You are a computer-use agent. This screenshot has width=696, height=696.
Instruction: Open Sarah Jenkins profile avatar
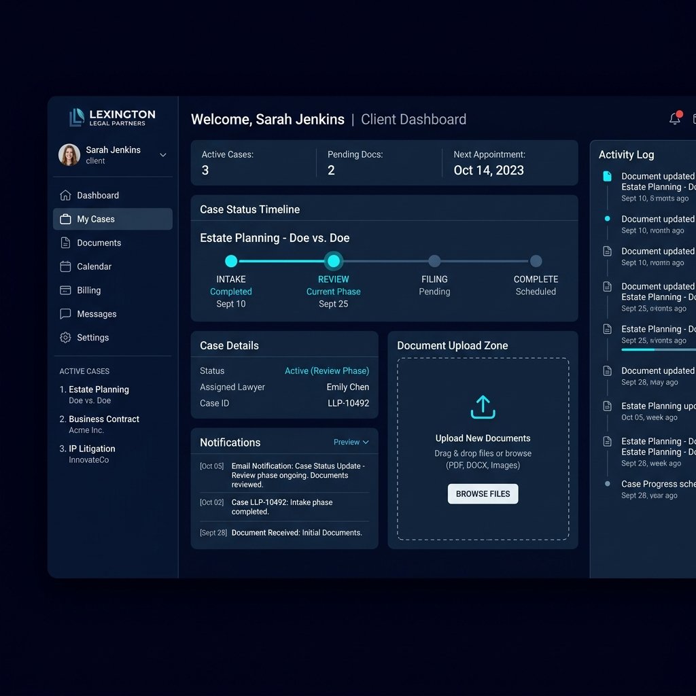pyautogui.click(x=69, y=154)
